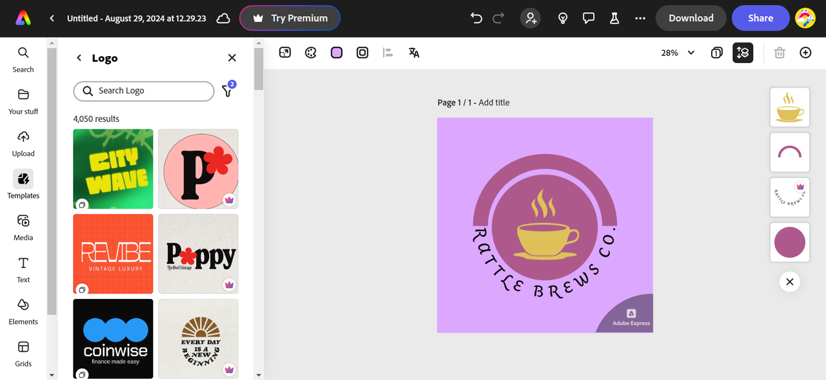Screen dimensions: 826x380
Task: Close the layers stack panel
Action: [x=790, y=281]
